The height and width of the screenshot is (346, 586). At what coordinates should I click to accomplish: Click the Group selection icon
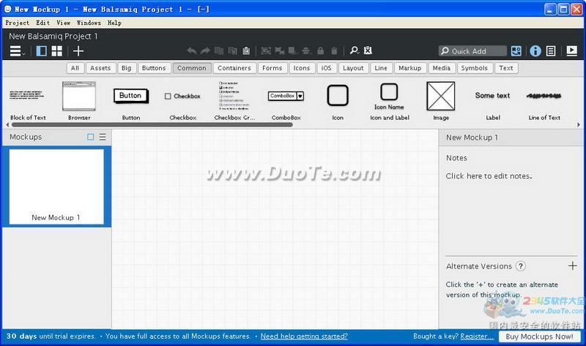(x=266, y=50)
